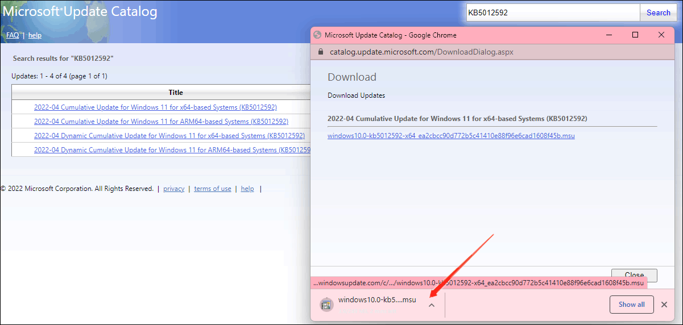
Task: Click the windows10.0-kb5012592-x64 .msu download link
Action: [451, 136]
